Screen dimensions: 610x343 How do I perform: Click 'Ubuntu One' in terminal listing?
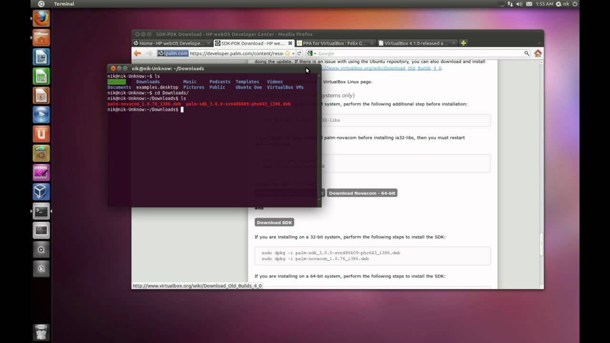[x=249, y=87]
